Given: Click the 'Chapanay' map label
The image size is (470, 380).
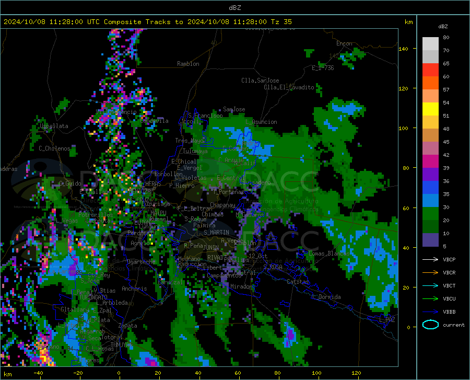Looking at the screenshot, I should (x=222, y=205).
